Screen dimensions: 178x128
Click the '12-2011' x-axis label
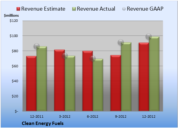pos(37,116)
